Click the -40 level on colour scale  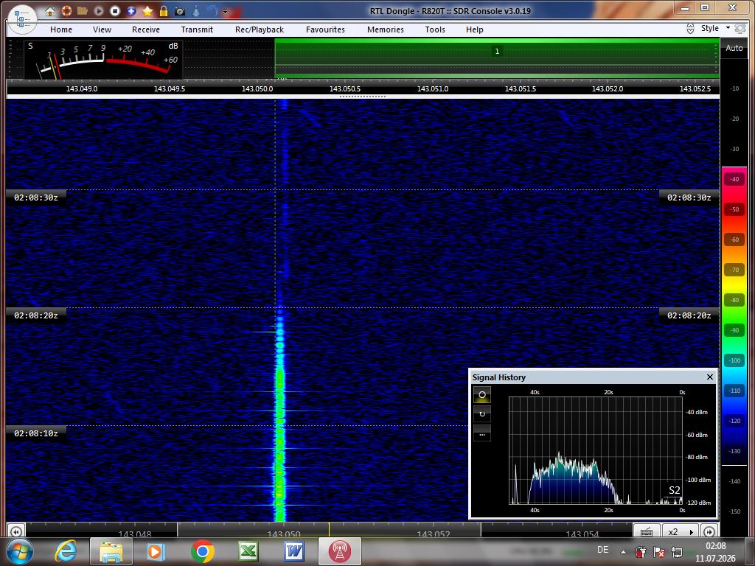734,179
